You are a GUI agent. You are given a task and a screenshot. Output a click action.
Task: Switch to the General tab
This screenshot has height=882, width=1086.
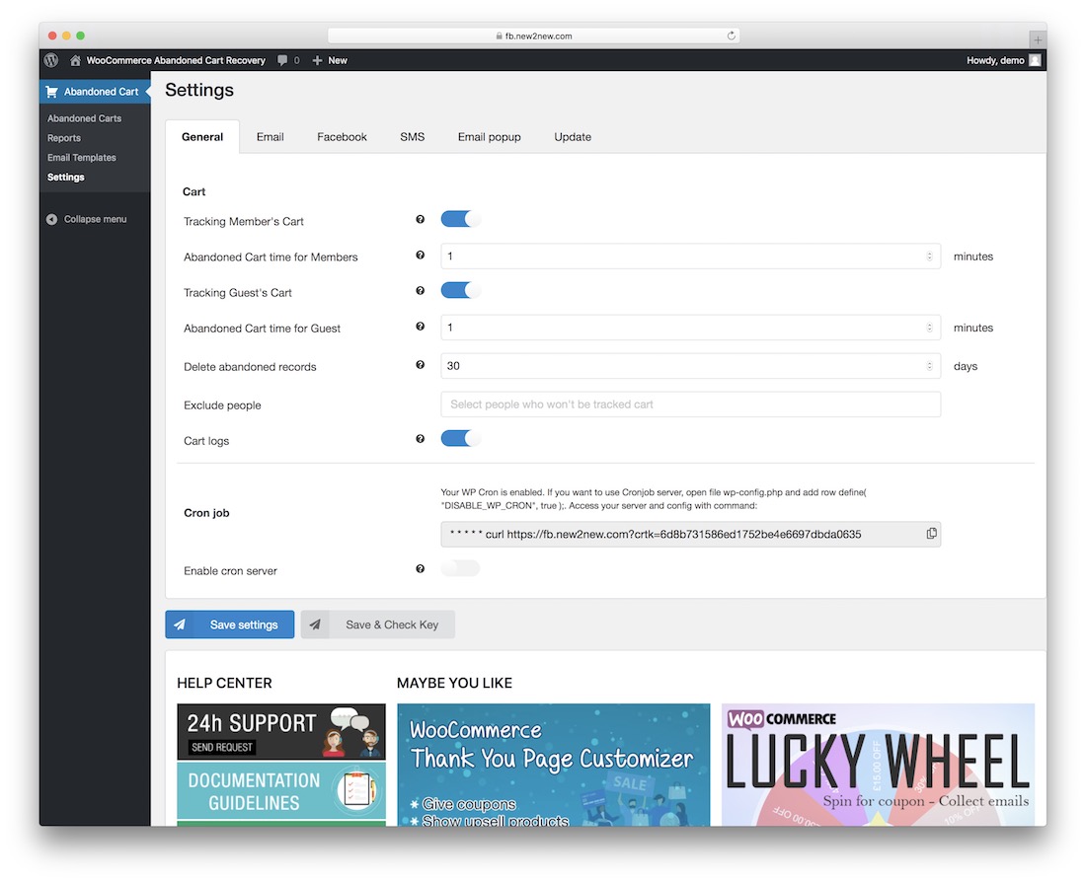tap(202, 137)
